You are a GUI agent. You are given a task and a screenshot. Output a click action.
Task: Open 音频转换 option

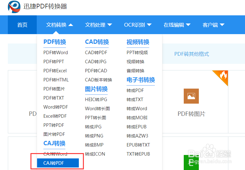click(135, 71)
